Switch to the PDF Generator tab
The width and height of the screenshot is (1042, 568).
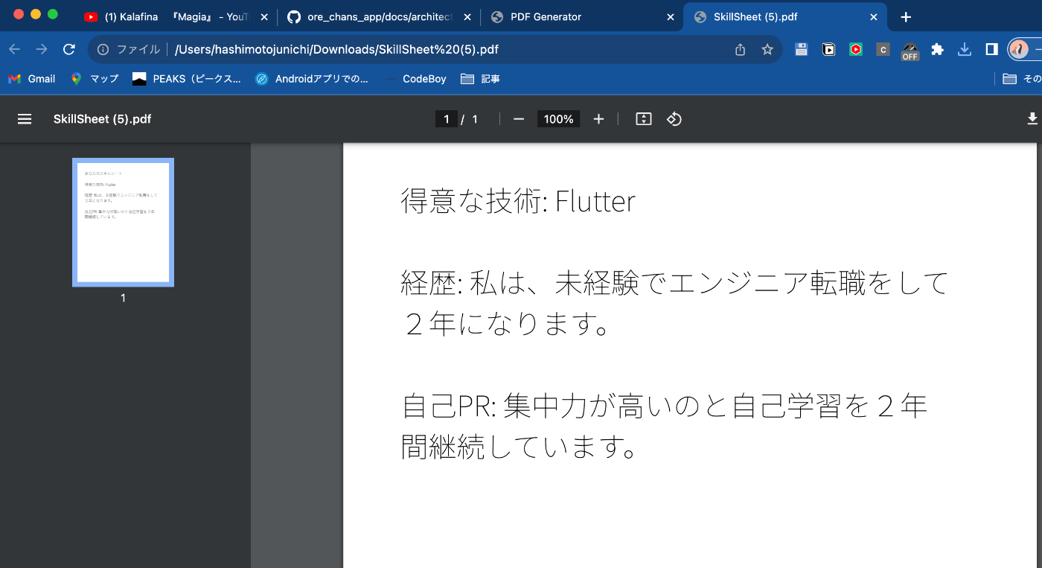pos(581,16)
